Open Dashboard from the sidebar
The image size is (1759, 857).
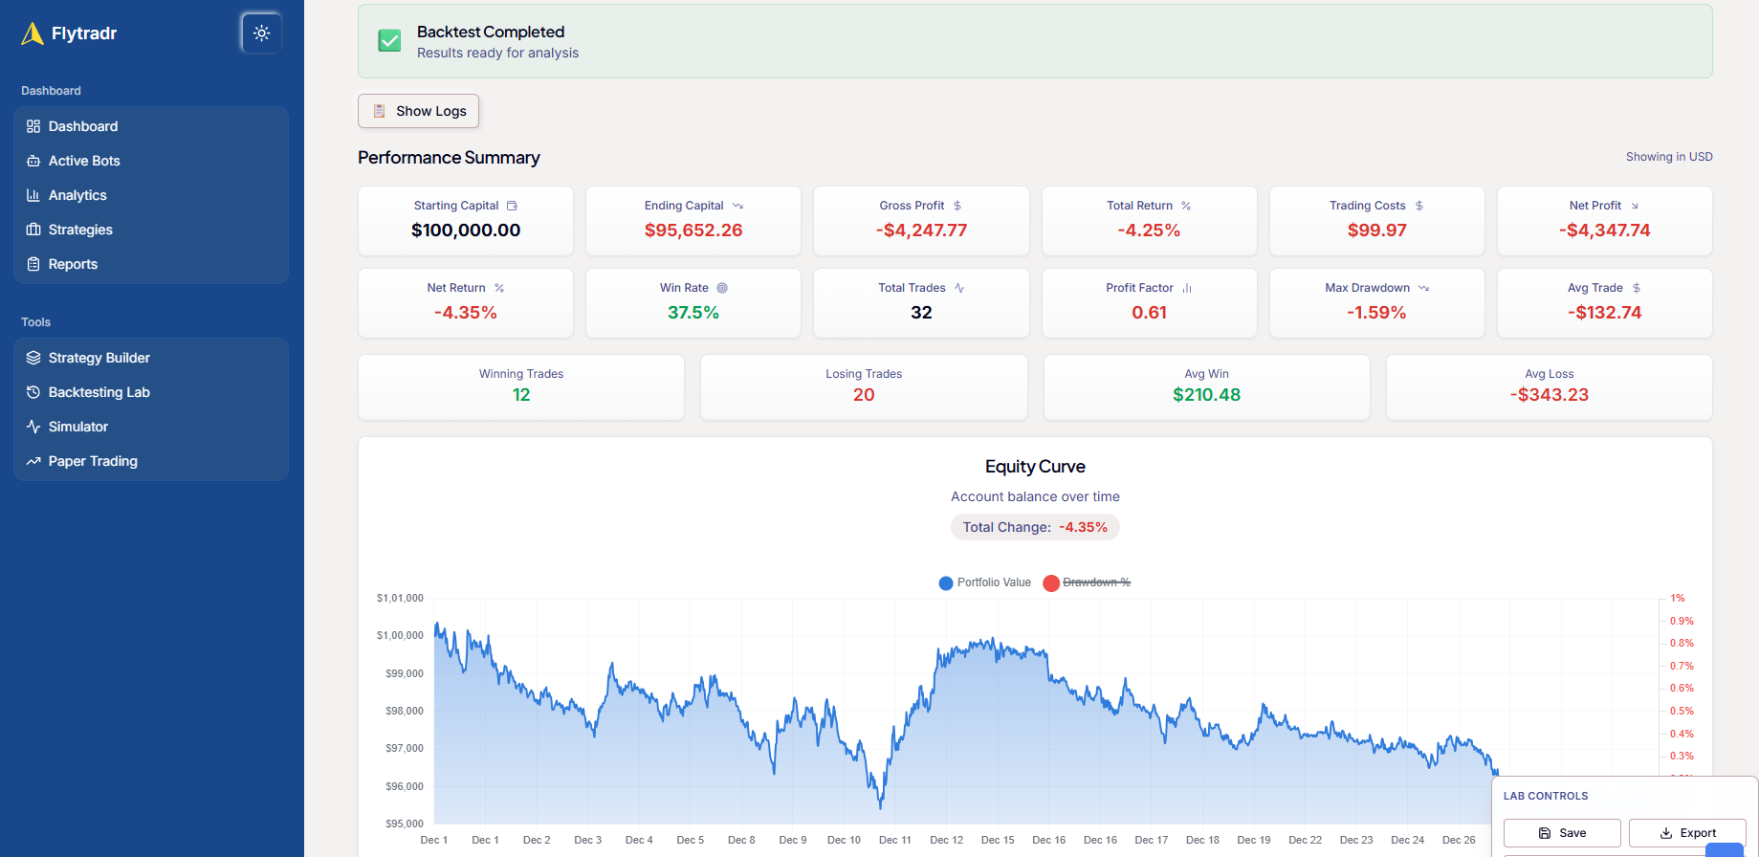pos(83,126)
